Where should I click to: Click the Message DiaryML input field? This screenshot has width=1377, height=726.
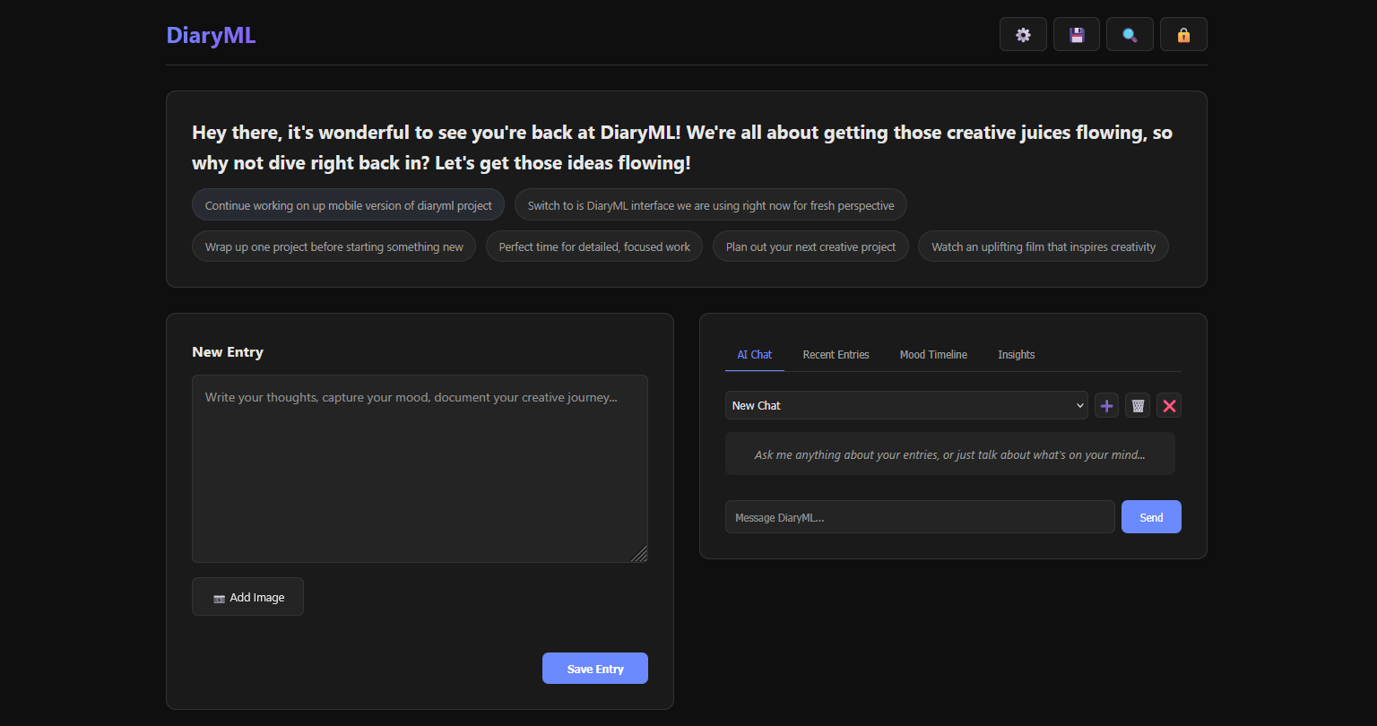920,516
